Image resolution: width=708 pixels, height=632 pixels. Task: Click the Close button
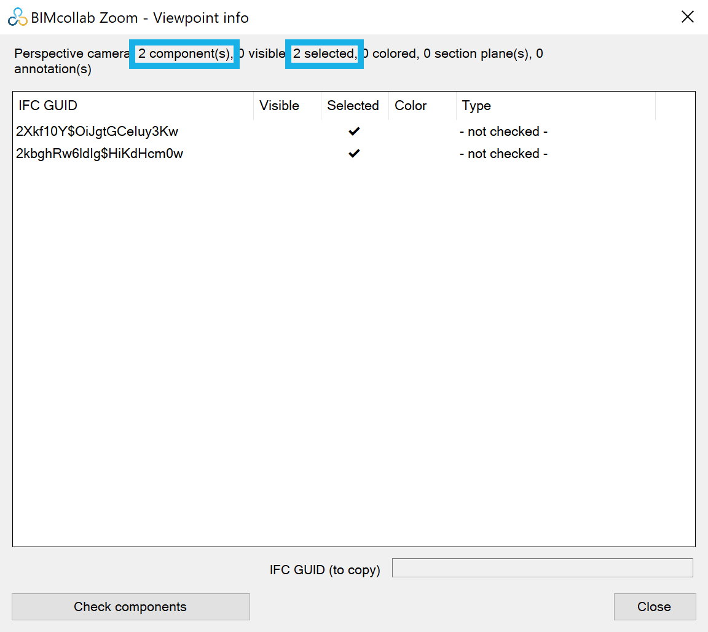(655, 606)
